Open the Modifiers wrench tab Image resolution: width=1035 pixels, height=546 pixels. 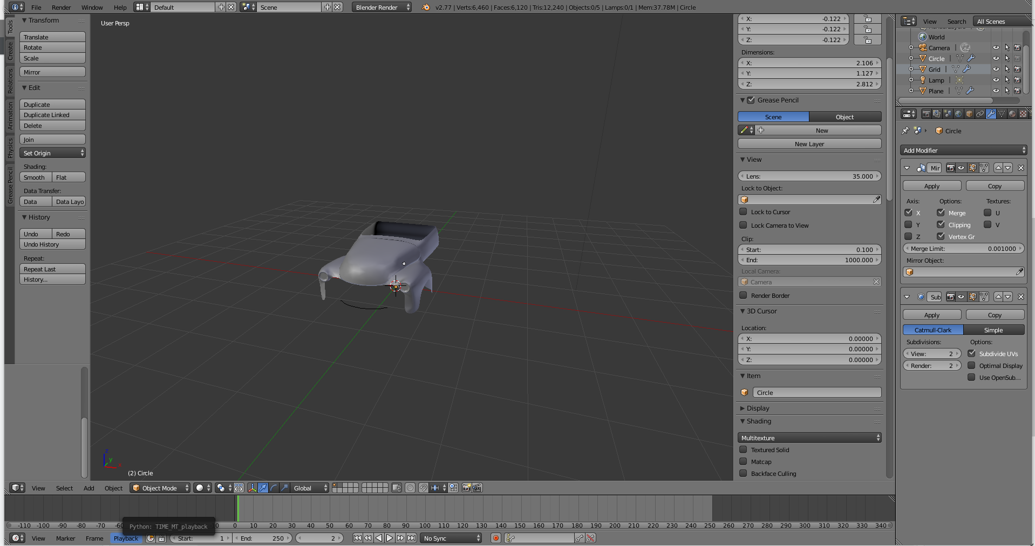click(x=991, y=114)
